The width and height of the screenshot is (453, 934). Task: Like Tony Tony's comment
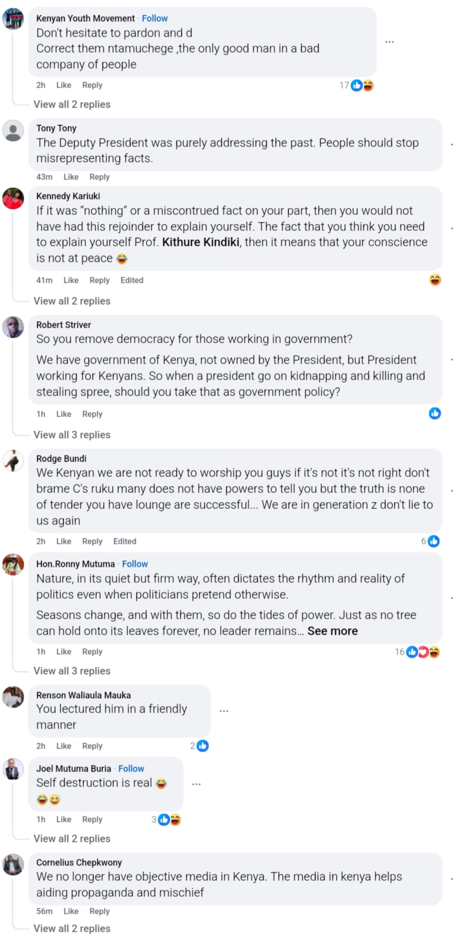[71, 177]
